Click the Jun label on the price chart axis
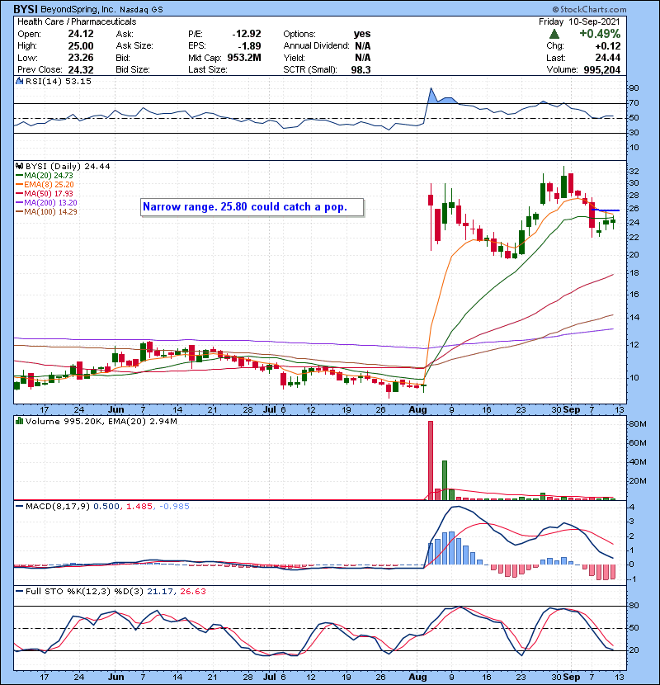 [115, 410]
